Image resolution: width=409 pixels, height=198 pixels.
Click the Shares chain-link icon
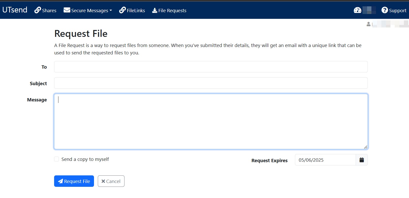click(38, 10)
